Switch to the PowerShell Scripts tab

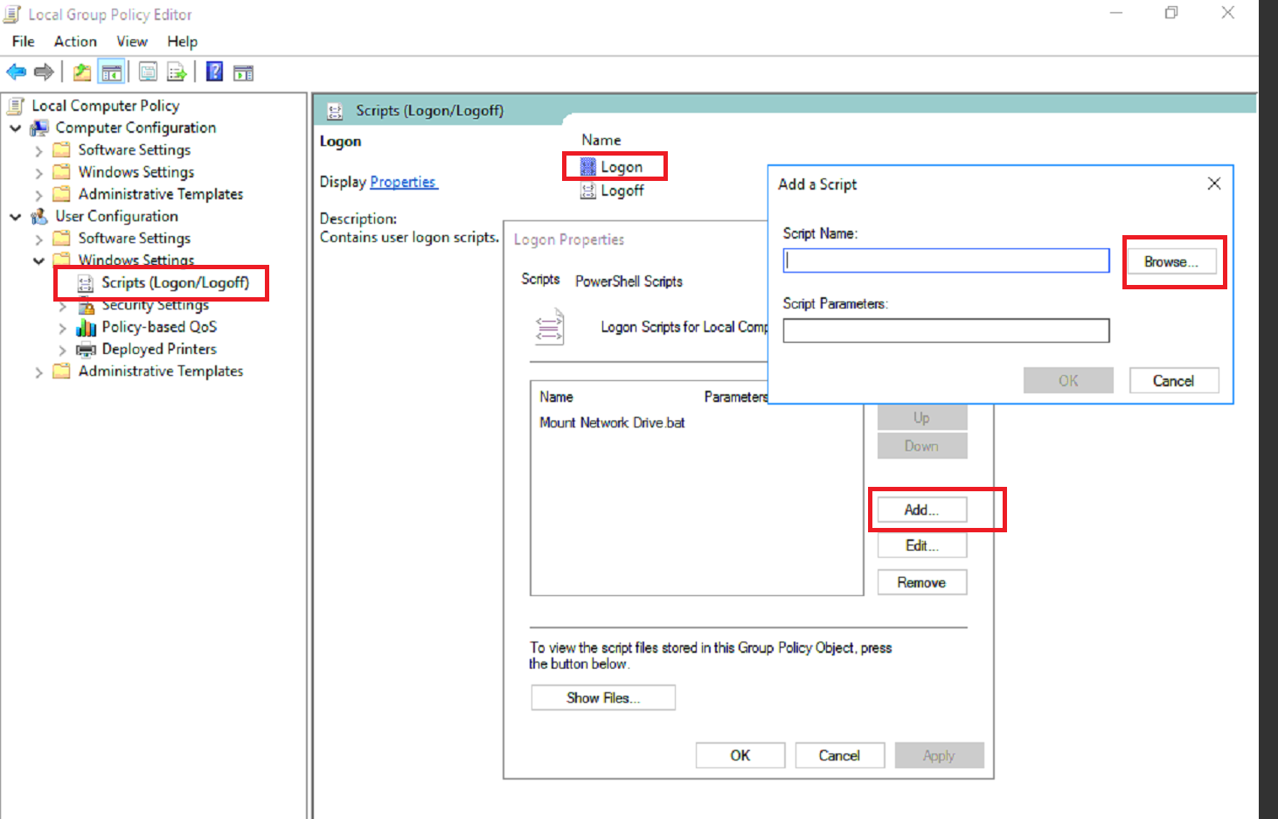click(x=629, y=281)
